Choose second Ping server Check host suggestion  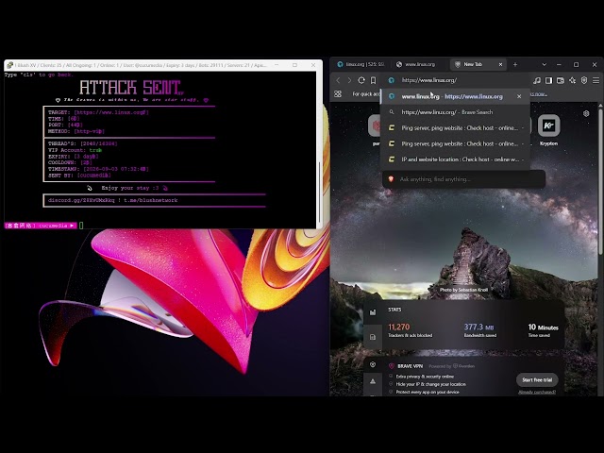coord(455,143)
